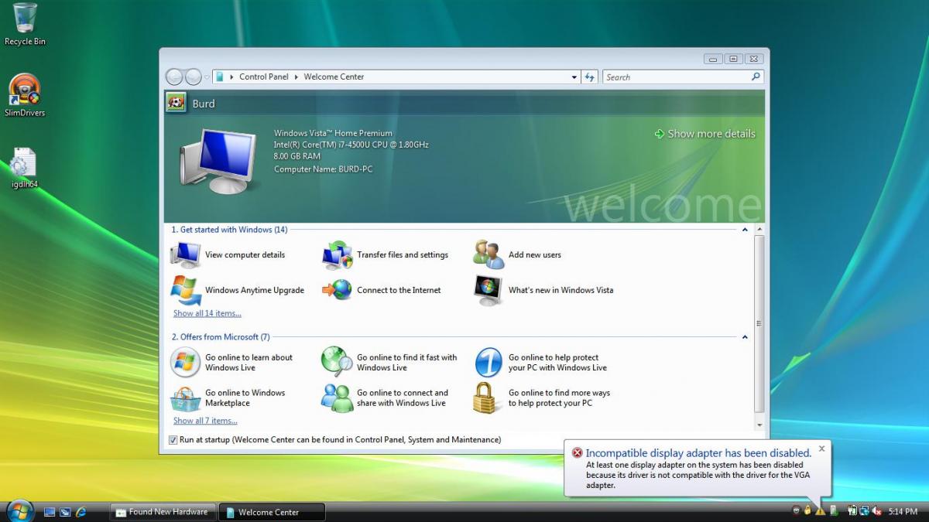Select Go online to find more ways to protect

tap(542, 397)
